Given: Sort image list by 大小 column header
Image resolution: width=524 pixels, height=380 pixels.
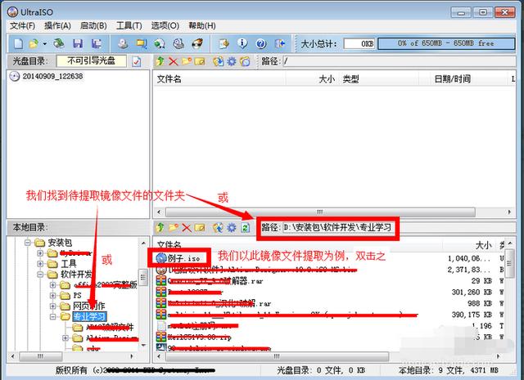Looking at the screenshot, I should click(x=327, y=79).
